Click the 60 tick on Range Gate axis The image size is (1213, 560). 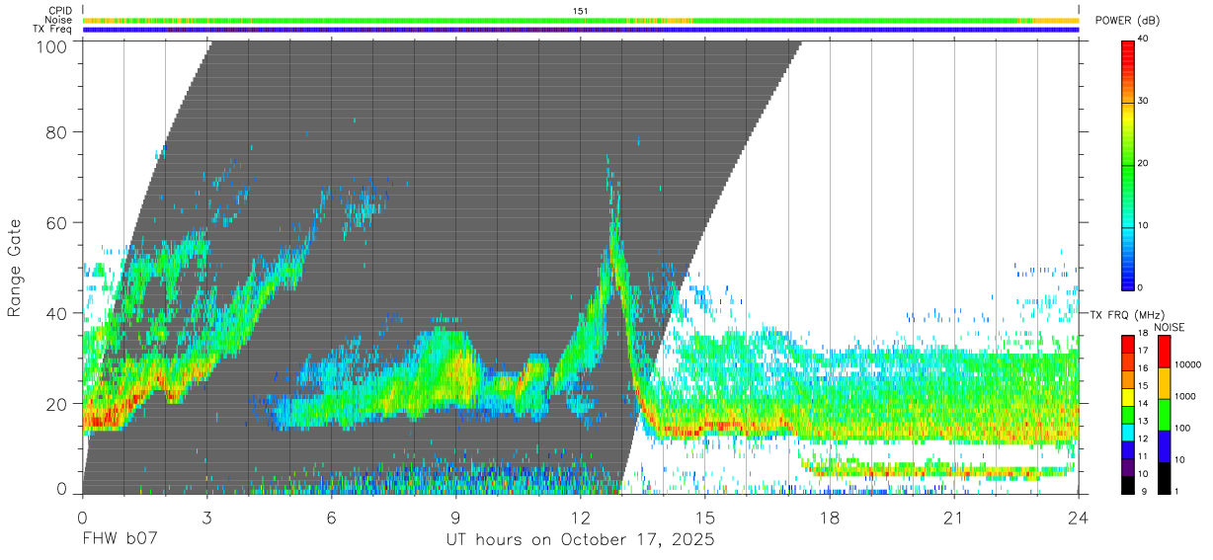[58, 222]
